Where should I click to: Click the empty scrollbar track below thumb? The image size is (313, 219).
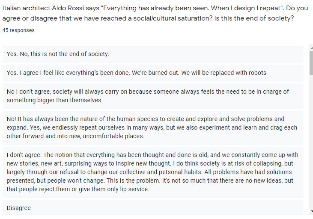click(x=310, y=141)
